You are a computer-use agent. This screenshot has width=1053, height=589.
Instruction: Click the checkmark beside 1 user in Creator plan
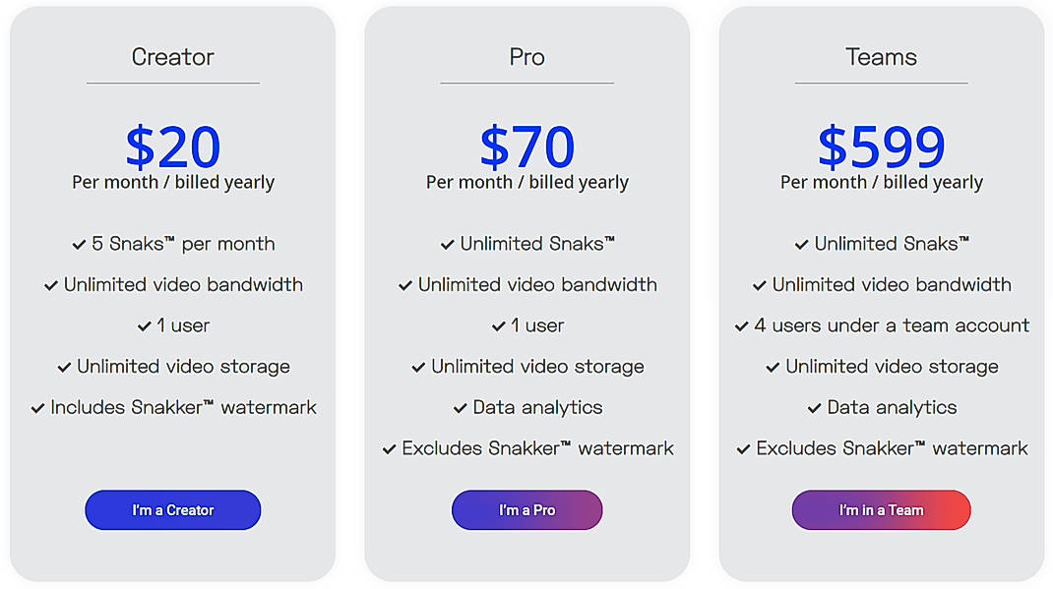pyautogui.click(x=144, y=325)
